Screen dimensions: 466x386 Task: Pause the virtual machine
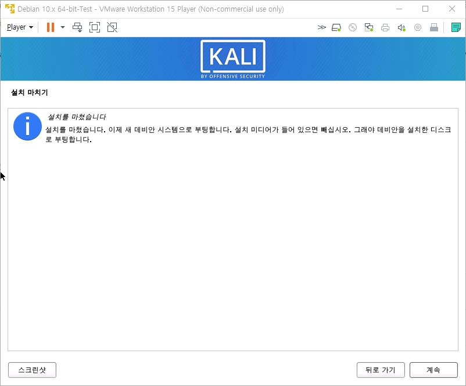51,27
